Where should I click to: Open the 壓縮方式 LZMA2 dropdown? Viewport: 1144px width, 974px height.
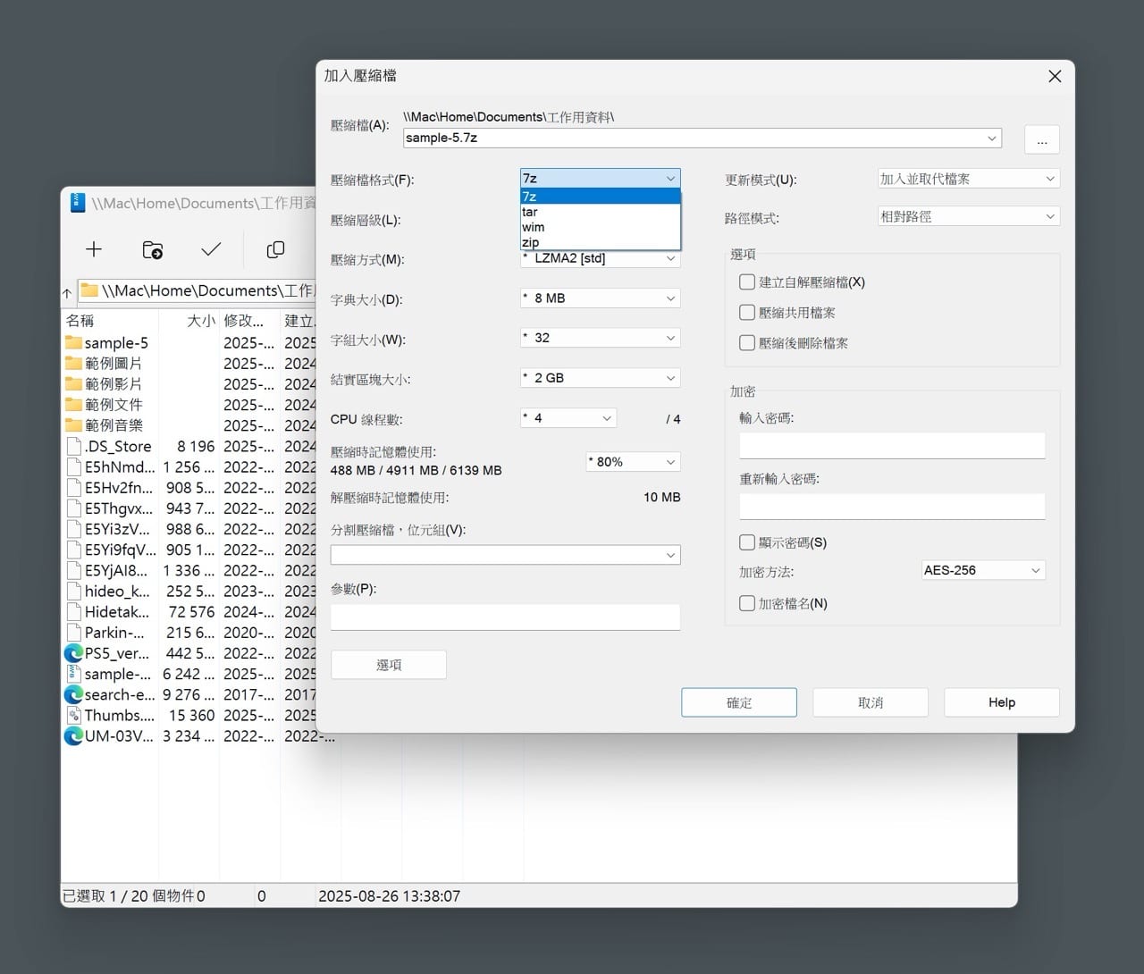pos(600,258)
